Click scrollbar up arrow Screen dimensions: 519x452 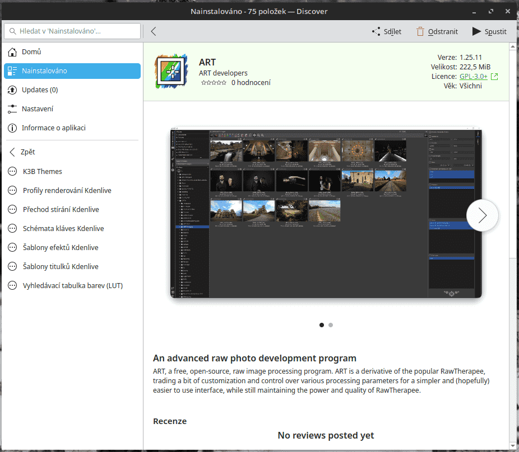point(513,46)
